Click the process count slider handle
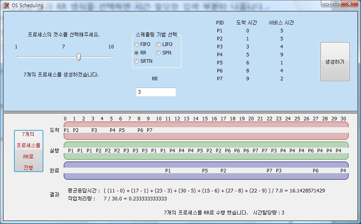This screenshot has width=361, height=224. (x=79, y=57)
